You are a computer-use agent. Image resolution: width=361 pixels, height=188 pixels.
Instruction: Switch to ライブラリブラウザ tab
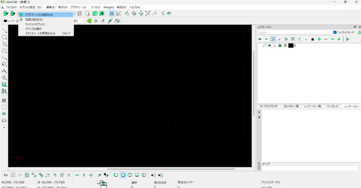point(268,107)
